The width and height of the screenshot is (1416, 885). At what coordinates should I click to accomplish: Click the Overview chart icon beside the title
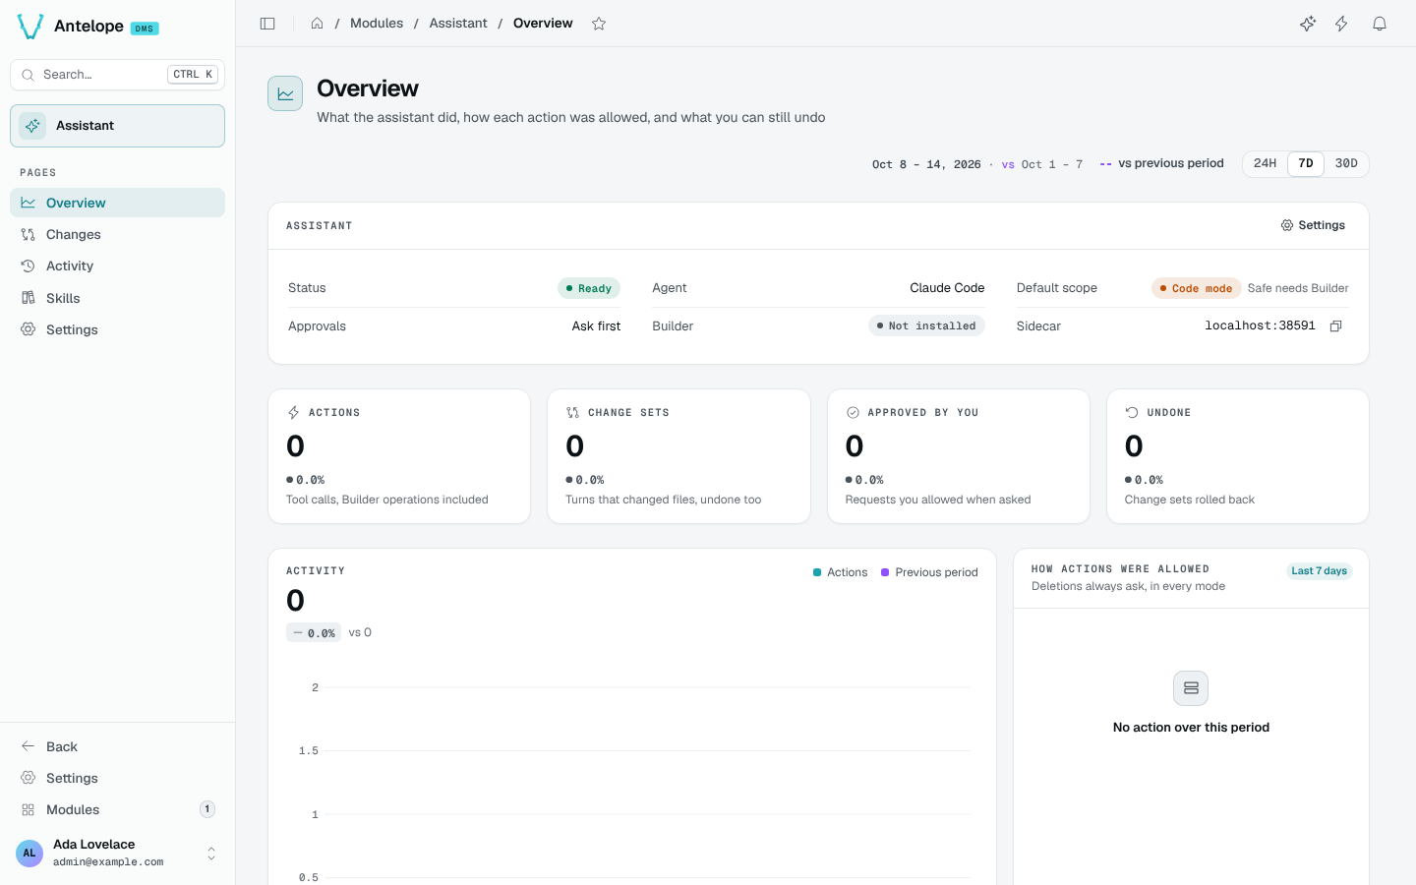(285, 94)
